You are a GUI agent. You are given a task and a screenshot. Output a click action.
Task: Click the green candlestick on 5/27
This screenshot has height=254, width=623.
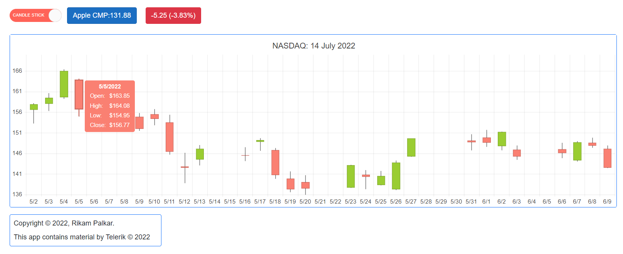tap(411, 147)
